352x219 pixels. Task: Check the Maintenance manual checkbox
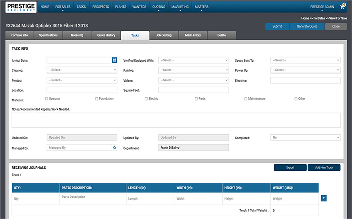coord(246,99)
